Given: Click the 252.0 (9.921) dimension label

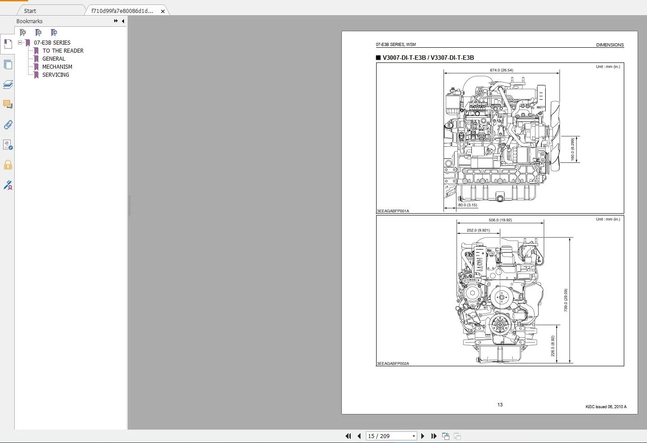Looking at the screenshot, I should (x=478, y=230).
